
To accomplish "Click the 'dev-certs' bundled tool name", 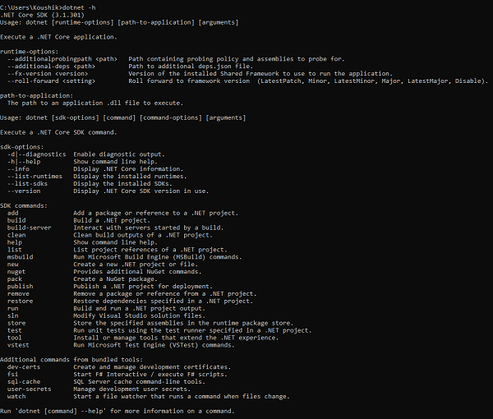I will tap(24, 366).
